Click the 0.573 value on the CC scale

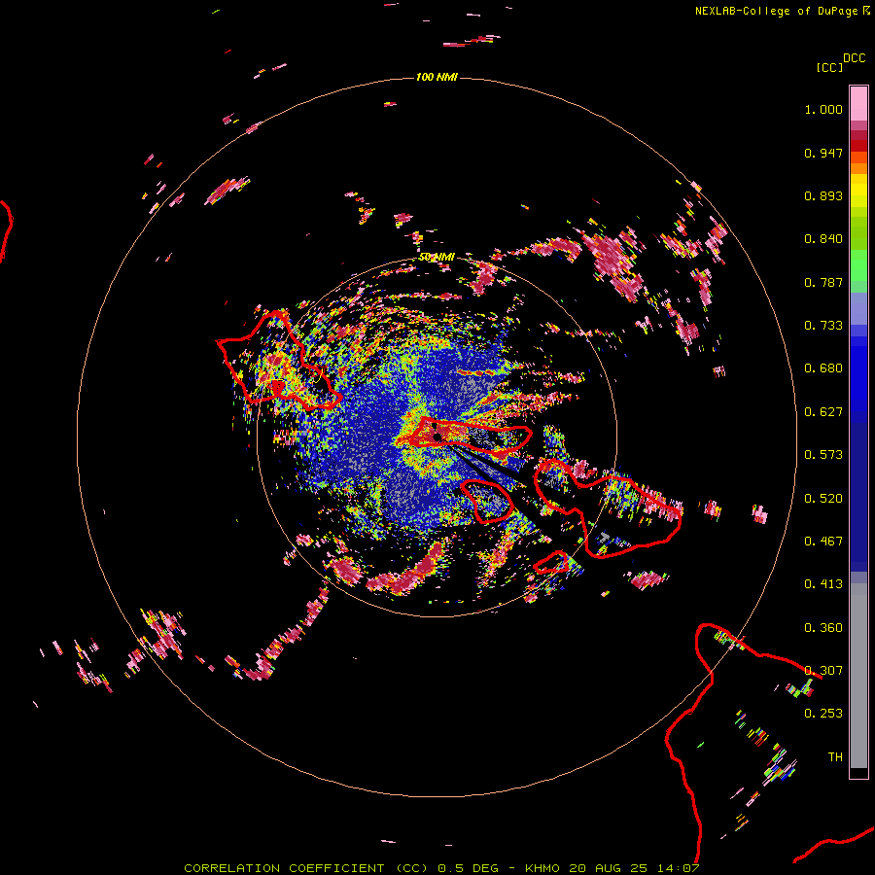[823, 455]
